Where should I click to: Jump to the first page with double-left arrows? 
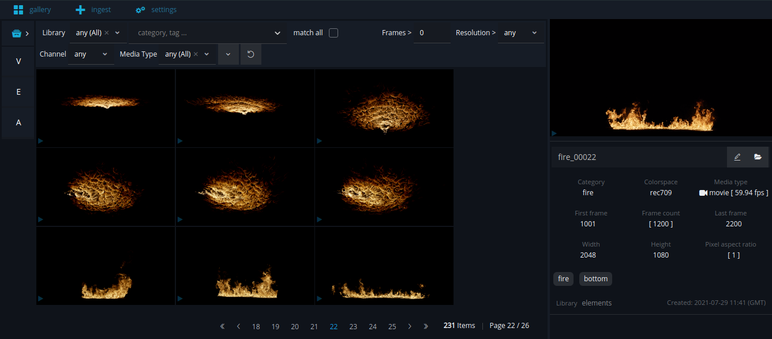point(223,326)
